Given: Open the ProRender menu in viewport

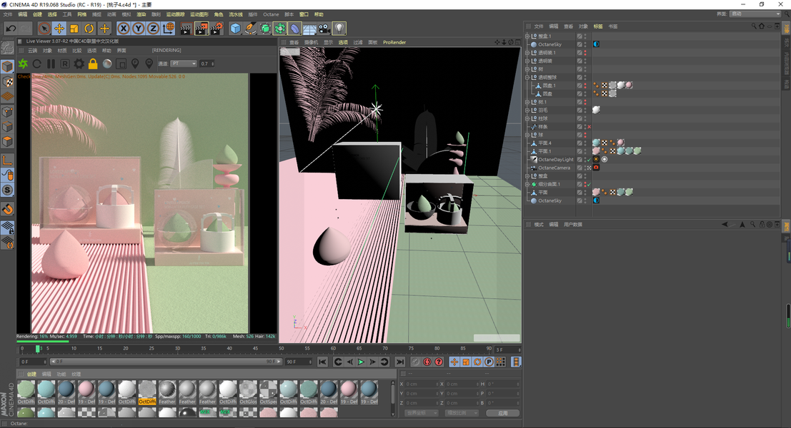Looking at the screenshot, I should 394,42.
